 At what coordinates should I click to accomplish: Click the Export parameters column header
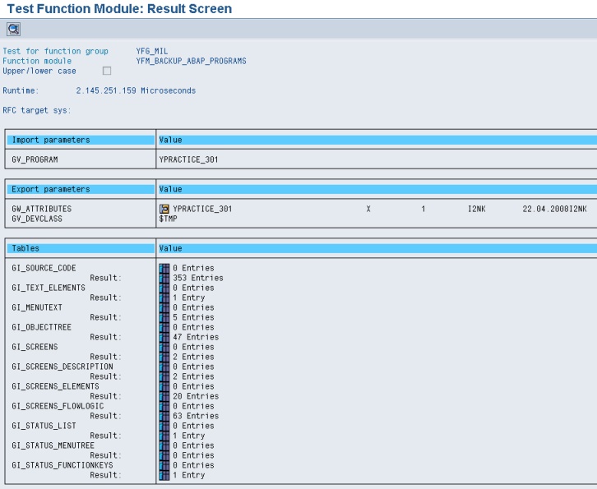[51, 189]
